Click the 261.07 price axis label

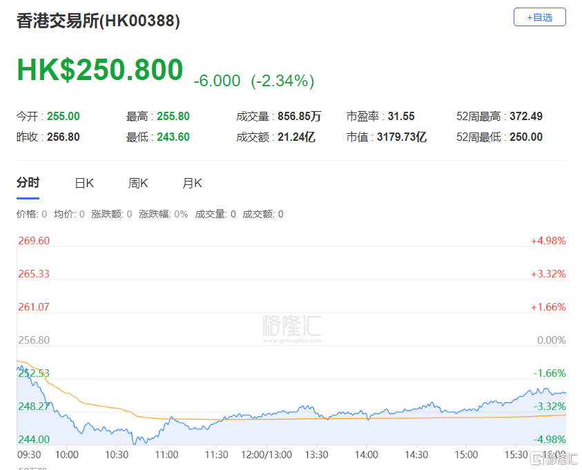click(x=34, y=307)
